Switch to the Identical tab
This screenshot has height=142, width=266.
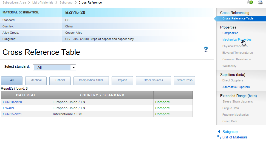36,80
